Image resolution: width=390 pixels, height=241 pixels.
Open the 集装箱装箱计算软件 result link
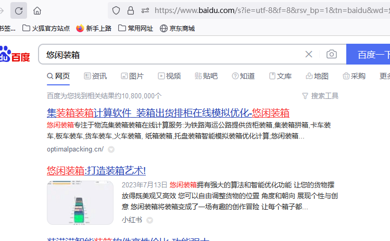(168, 113)
